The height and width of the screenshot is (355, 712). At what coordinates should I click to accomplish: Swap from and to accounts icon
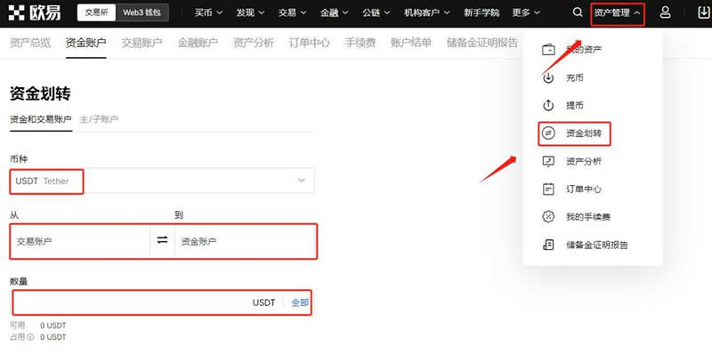tap(162, 240)
